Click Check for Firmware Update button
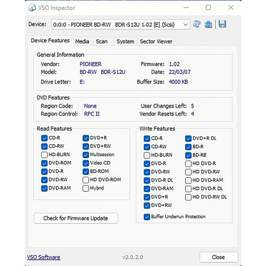Image resolution: width=266 pixels, height=266 pixels. click(x=76, y=218)
